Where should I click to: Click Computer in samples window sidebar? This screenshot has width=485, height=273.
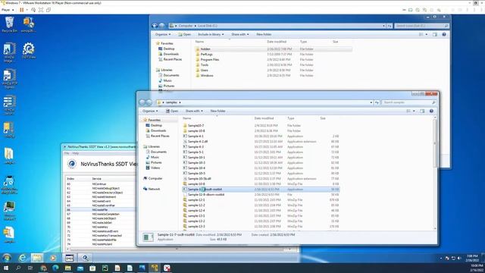tap(155, 178)
